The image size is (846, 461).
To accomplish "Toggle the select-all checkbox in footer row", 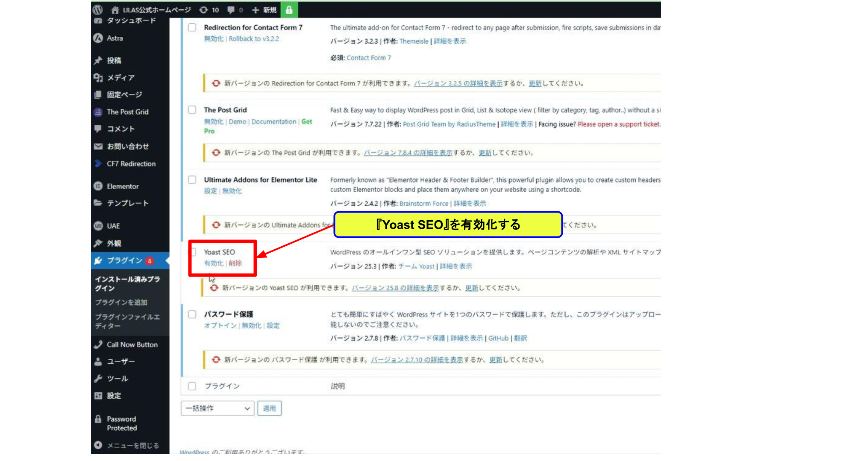I will pos(192,386).
